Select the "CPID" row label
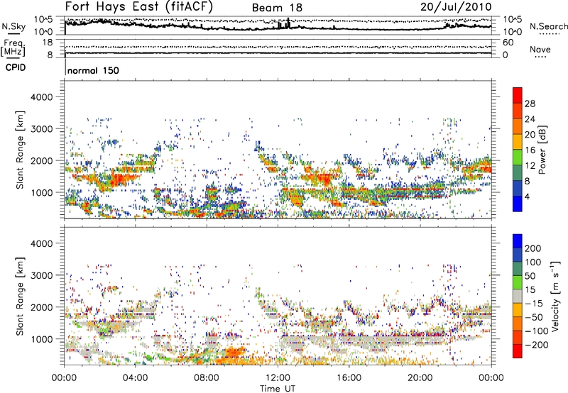The width and height of the screenshot is (568, 393). tap(16, 67)
